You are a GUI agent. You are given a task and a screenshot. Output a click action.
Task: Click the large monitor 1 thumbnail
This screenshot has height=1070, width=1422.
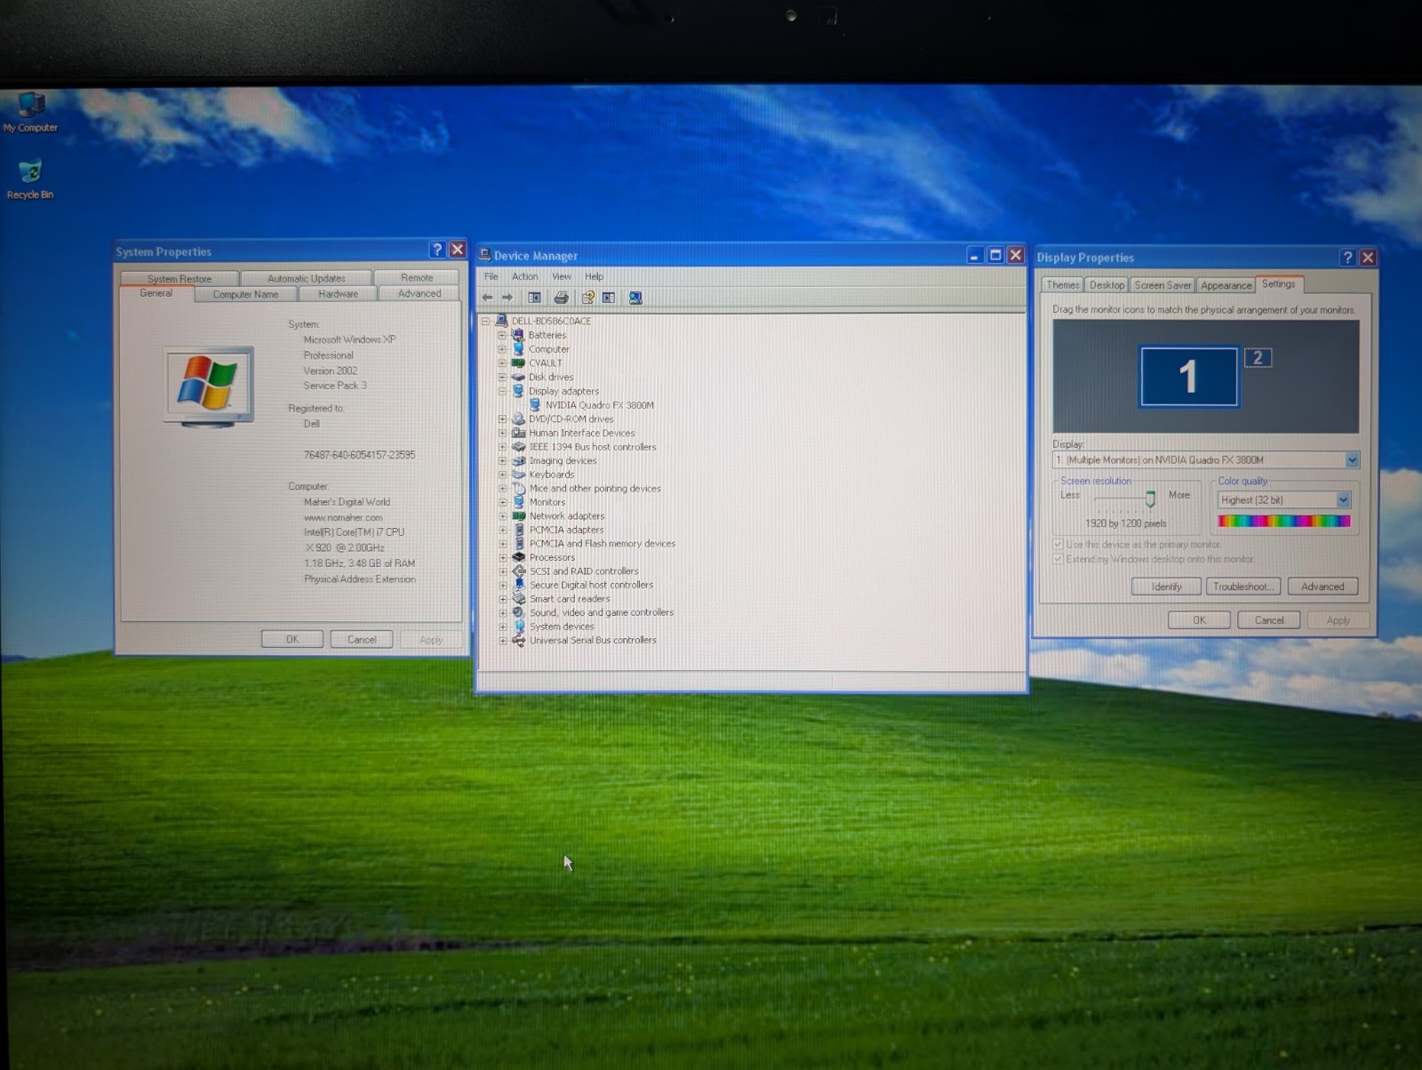(x=1188, y=377)
